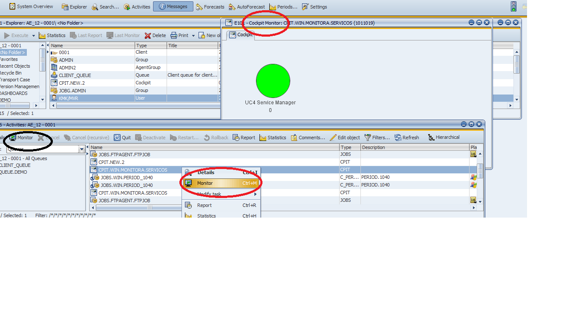Screen dimensions: 582x327
Task: Open the Print dropdown arrow
Action: [x=193, y=35]
